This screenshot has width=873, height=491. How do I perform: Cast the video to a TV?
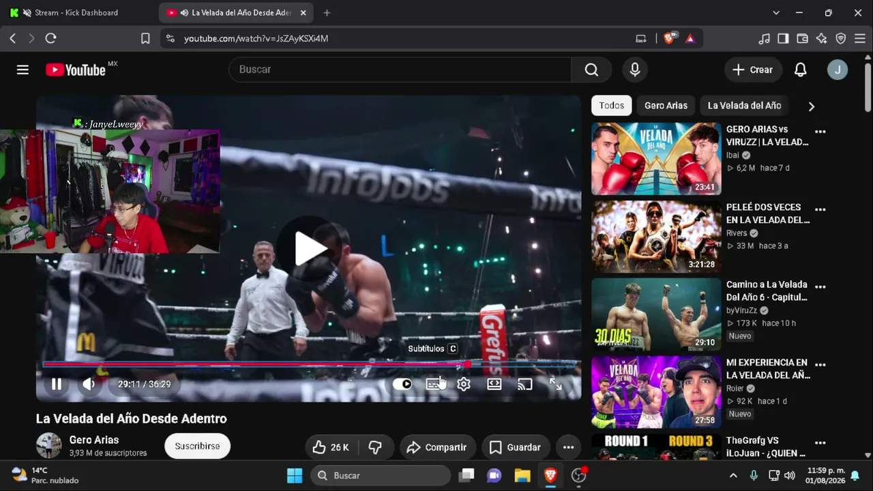coord(524,384)
